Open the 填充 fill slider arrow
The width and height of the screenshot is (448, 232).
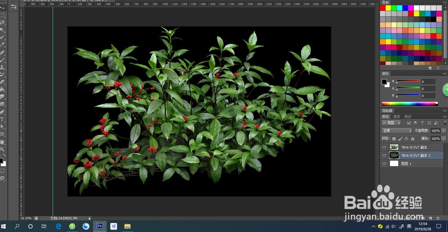point(444,139)
